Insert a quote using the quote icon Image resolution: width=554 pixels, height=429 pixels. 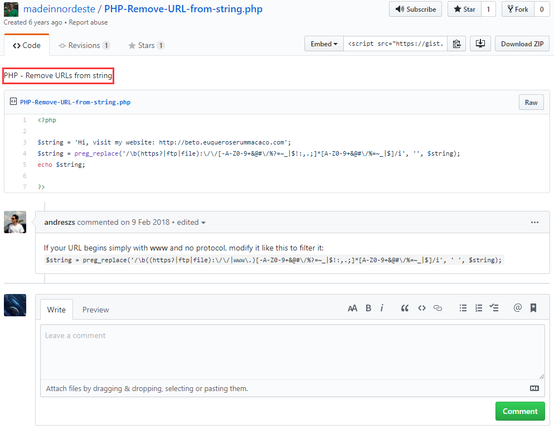[405, 308]
